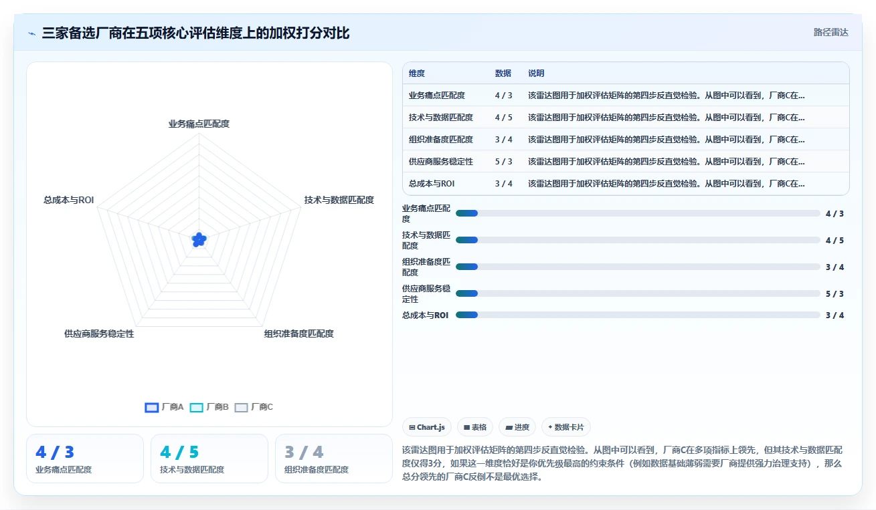Click the 路径雷达 label
Viewport: 876px width, 510px height.
pyautogui.click(x=831, y=32)
